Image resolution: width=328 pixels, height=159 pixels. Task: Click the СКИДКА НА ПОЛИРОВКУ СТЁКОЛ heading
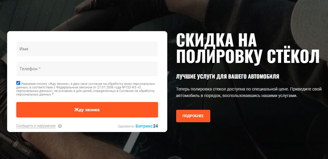click(248, 48)
